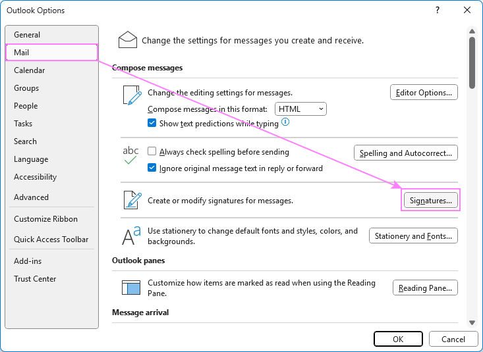Open the compose message format HTML dropdown
Image resolution: width=483 pixels, height=352 pixels.
tap(300, 109)
